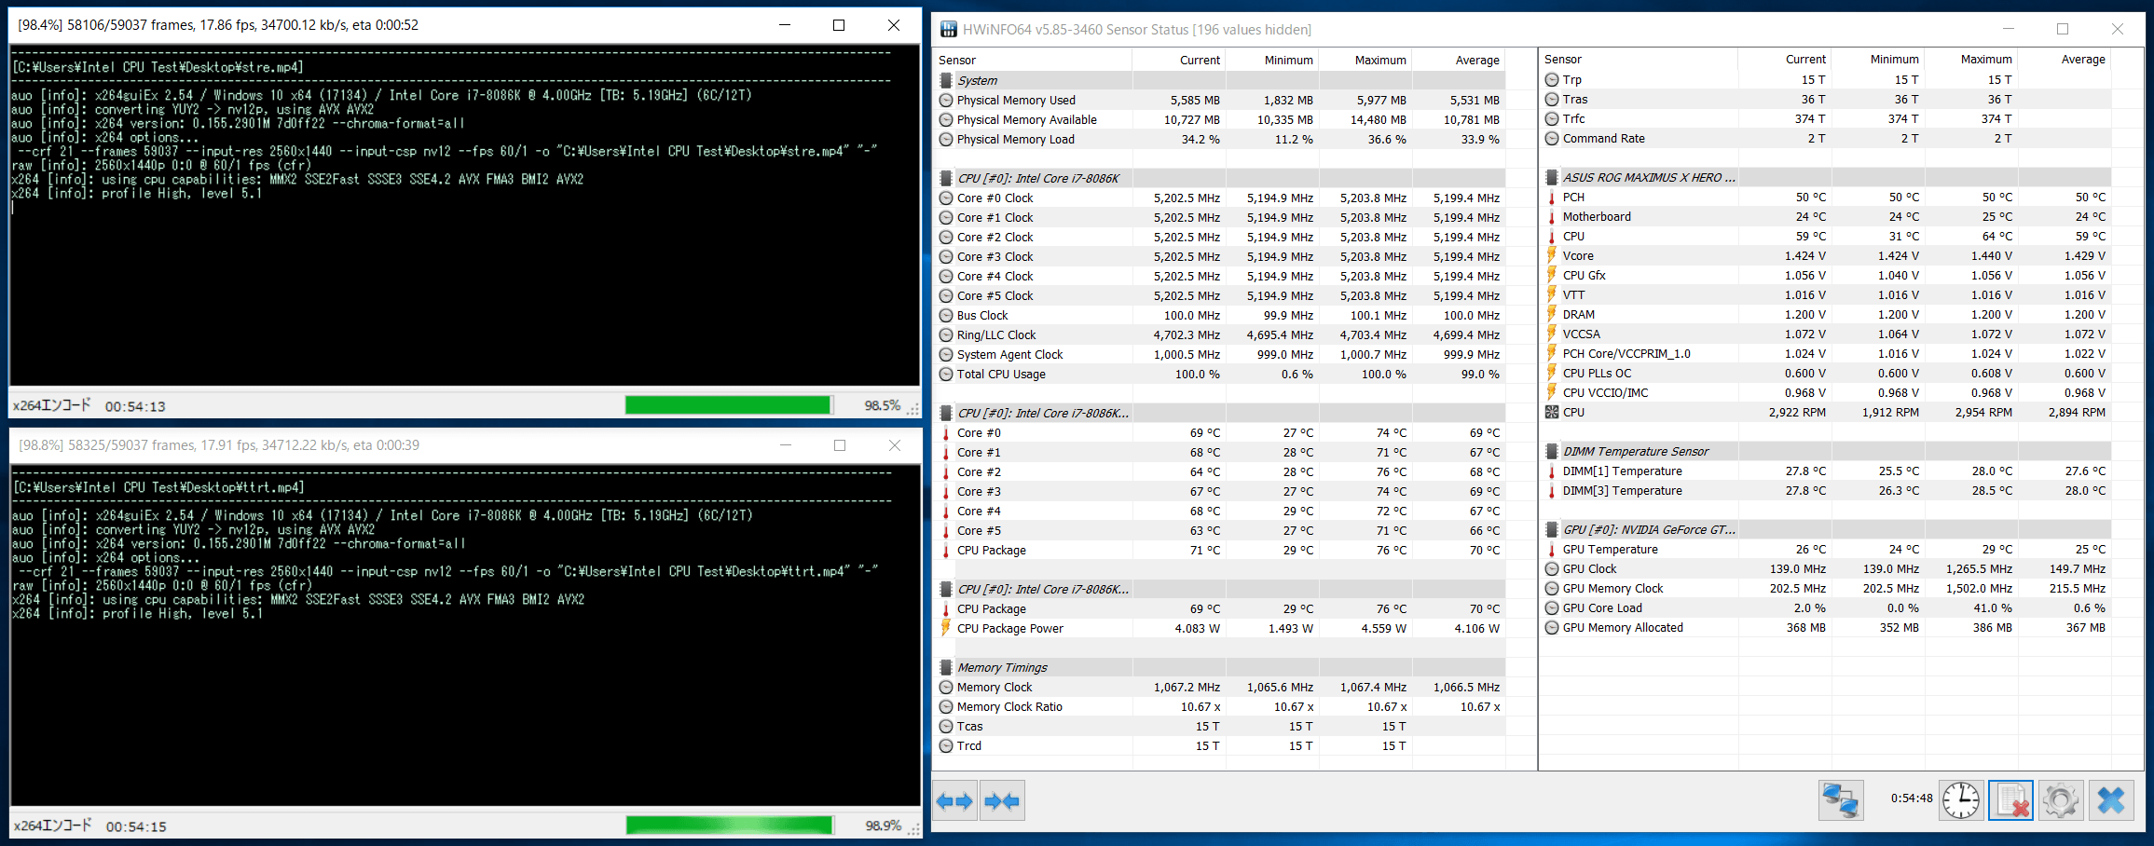
Task: Click the resize grip in the upper x264 window's status bar
Action: coord(913,409)
